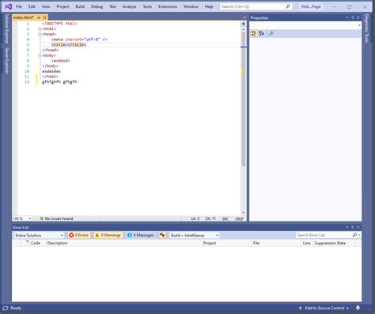
Task: Open Properties panel window position dropdown
Action: 347,17
